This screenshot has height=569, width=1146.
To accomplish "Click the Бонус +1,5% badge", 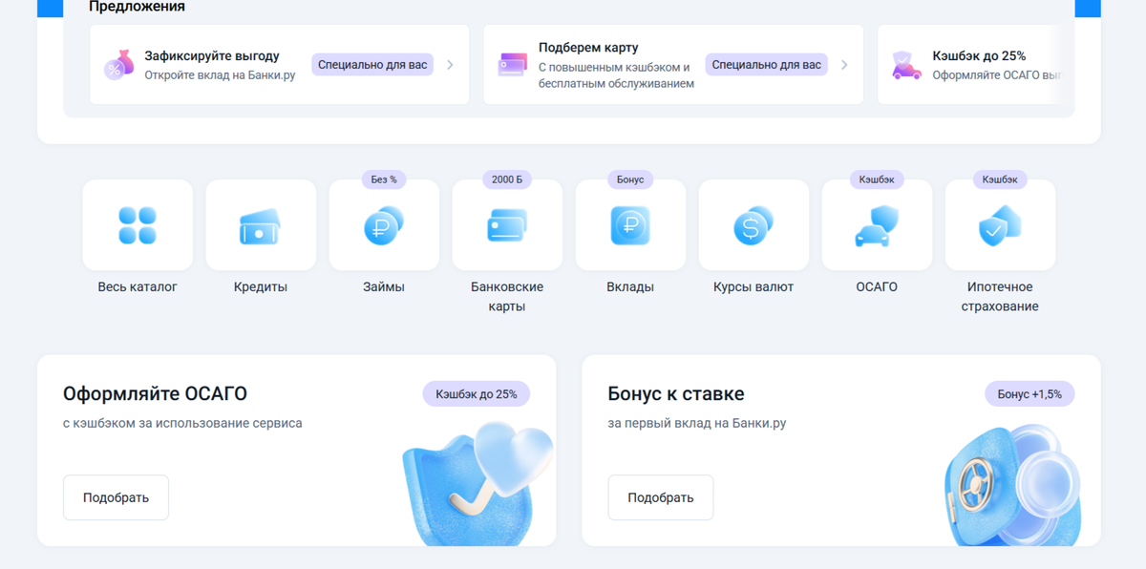I will (1029, 393).
